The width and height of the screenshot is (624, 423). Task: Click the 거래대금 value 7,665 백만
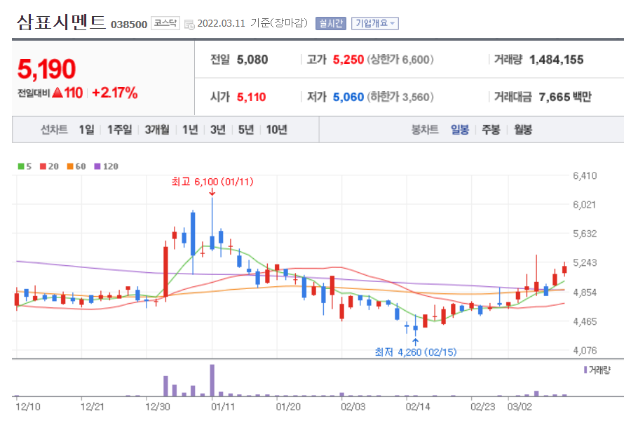pyautogui.click(x=565, y=97)
